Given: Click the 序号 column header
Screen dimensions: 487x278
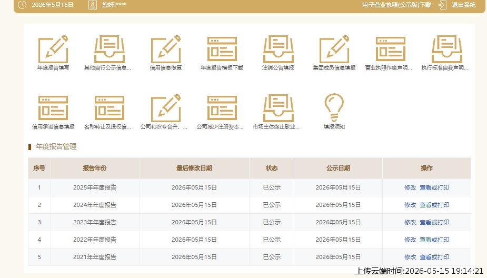Looking at the screenshot, I should point(39,168).
